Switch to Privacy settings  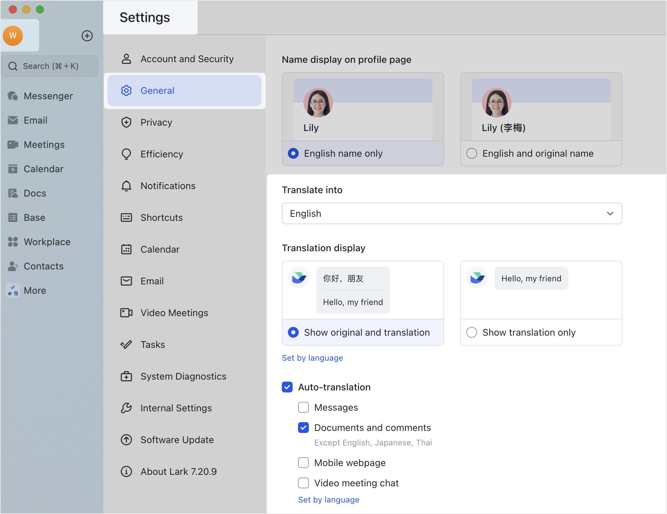tap(156, 122)
